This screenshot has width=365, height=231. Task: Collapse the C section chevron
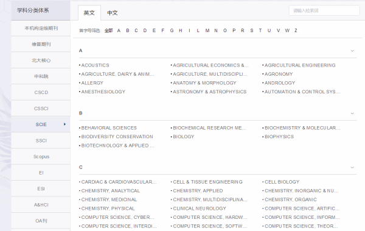tap(352, 167)
